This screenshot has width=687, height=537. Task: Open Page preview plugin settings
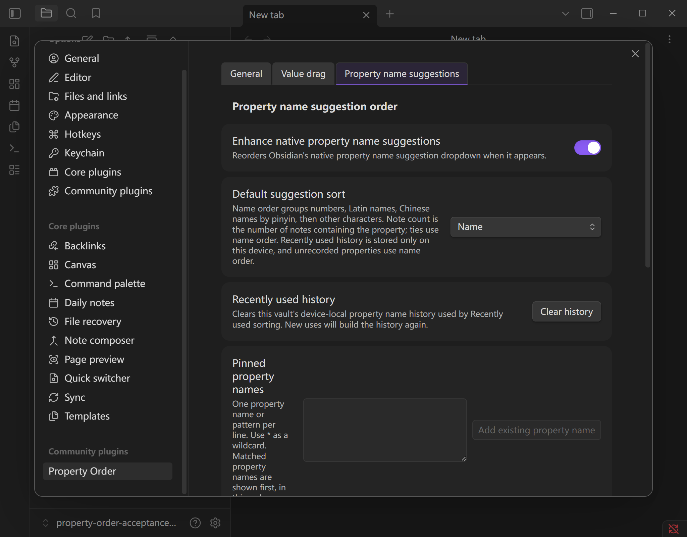[x=108, y=359]
